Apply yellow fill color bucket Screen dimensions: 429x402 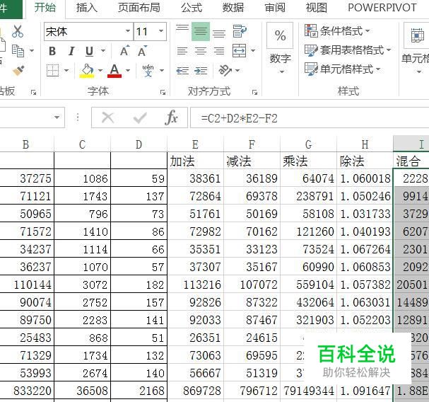click(x=87, y=71)
